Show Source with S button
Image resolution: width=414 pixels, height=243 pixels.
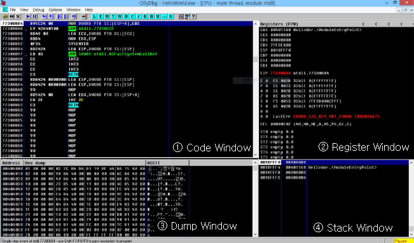click(170, 17)
